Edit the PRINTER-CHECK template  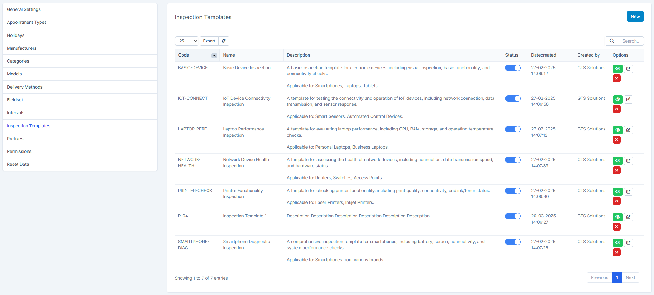click(628, 192)
